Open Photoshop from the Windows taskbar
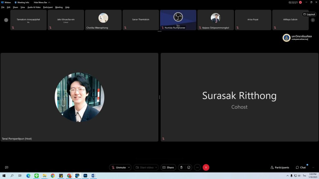Screen dimensions: 319x179 85,176
